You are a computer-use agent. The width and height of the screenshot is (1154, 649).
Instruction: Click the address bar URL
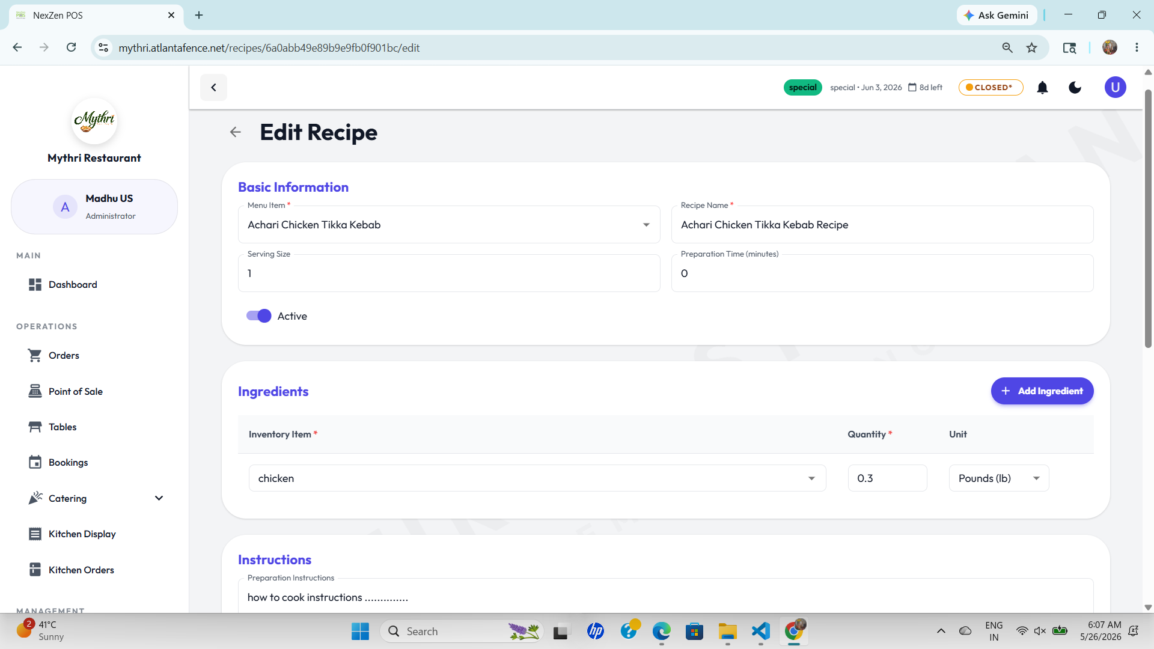tap(269, 47)
